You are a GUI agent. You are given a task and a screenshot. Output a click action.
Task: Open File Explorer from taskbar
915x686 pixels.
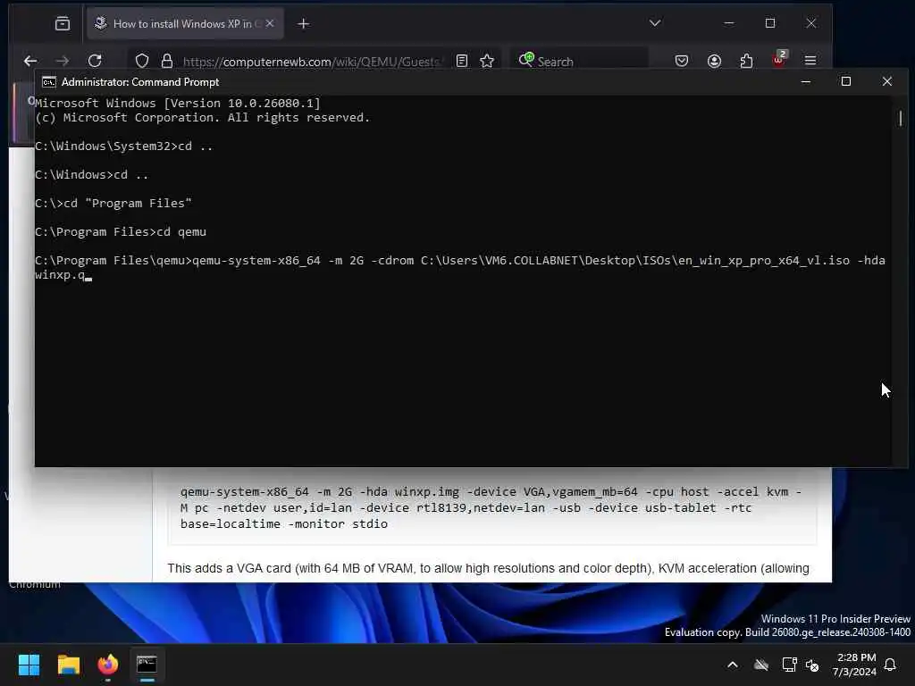tap(68, 665)
